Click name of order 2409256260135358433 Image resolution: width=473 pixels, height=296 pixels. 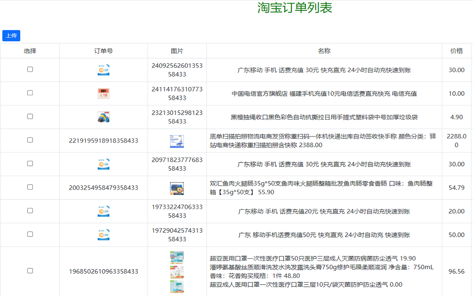[324, 70]
